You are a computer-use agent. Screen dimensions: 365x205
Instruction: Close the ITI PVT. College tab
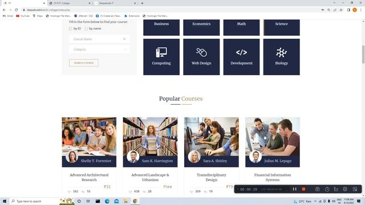tap(90, 3)
